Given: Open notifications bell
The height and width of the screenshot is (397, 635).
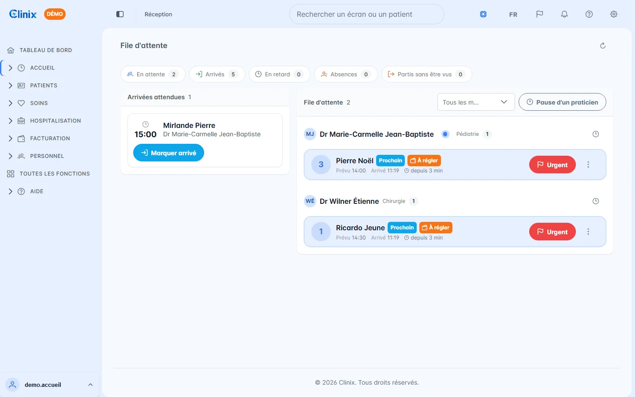Looking at the screenshot, I should (x=564, y=14).
